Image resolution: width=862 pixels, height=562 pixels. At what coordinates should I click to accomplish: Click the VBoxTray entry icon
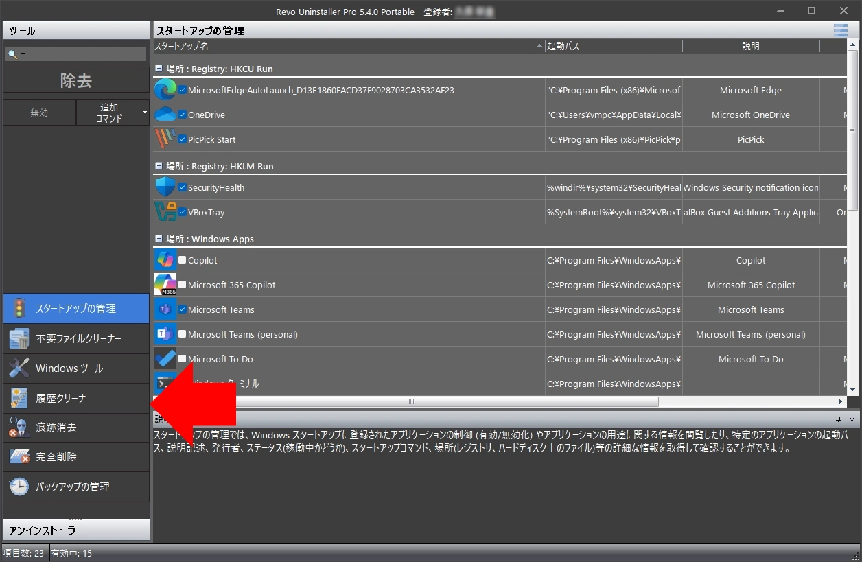[x=165, y=212]
